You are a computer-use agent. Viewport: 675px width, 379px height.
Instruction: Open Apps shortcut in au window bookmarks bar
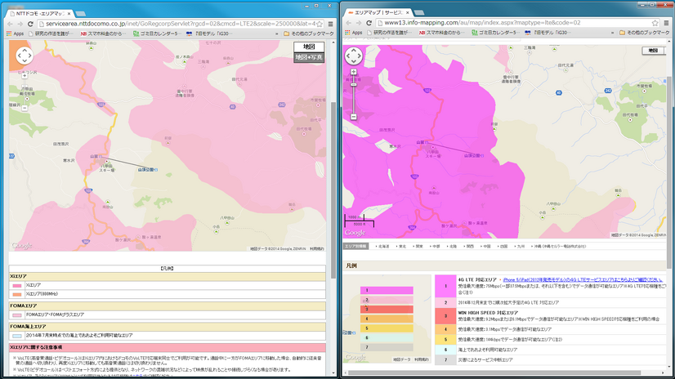[353, 33]
